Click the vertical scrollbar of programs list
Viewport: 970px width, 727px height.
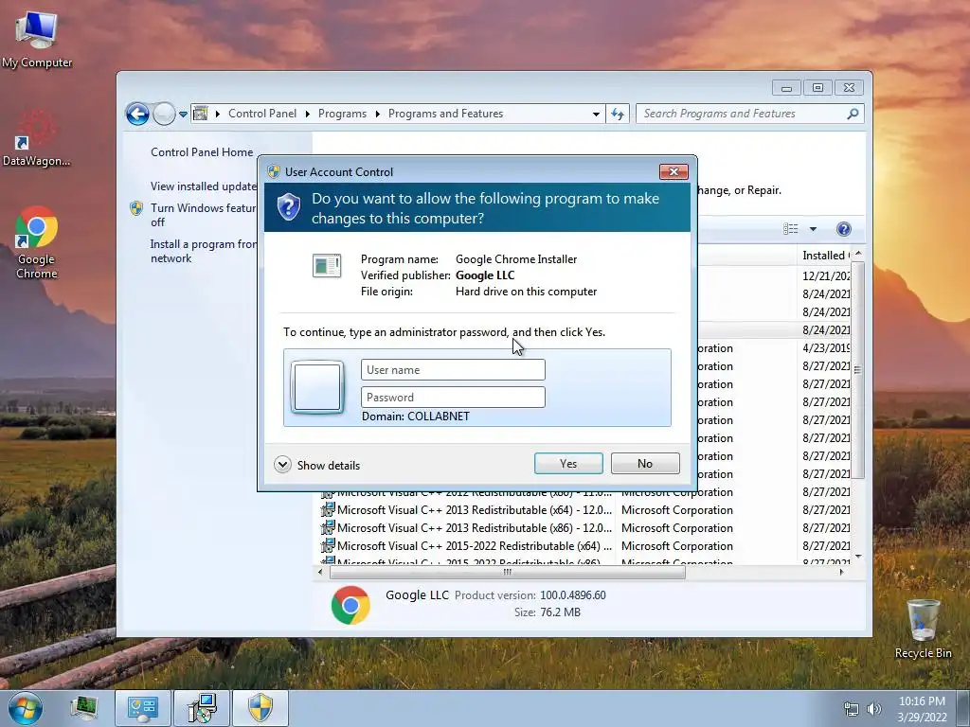tap(857, 370)
